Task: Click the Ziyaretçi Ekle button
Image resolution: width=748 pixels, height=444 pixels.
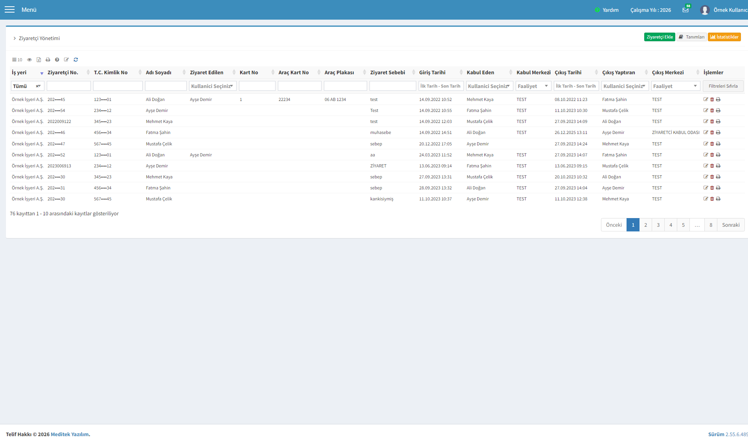Action: [x=660, y=37]
